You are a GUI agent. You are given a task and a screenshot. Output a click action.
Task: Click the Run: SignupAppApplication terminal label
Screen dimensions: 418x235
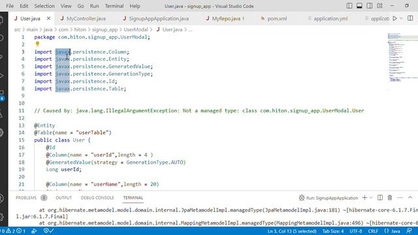pos(329,198)
